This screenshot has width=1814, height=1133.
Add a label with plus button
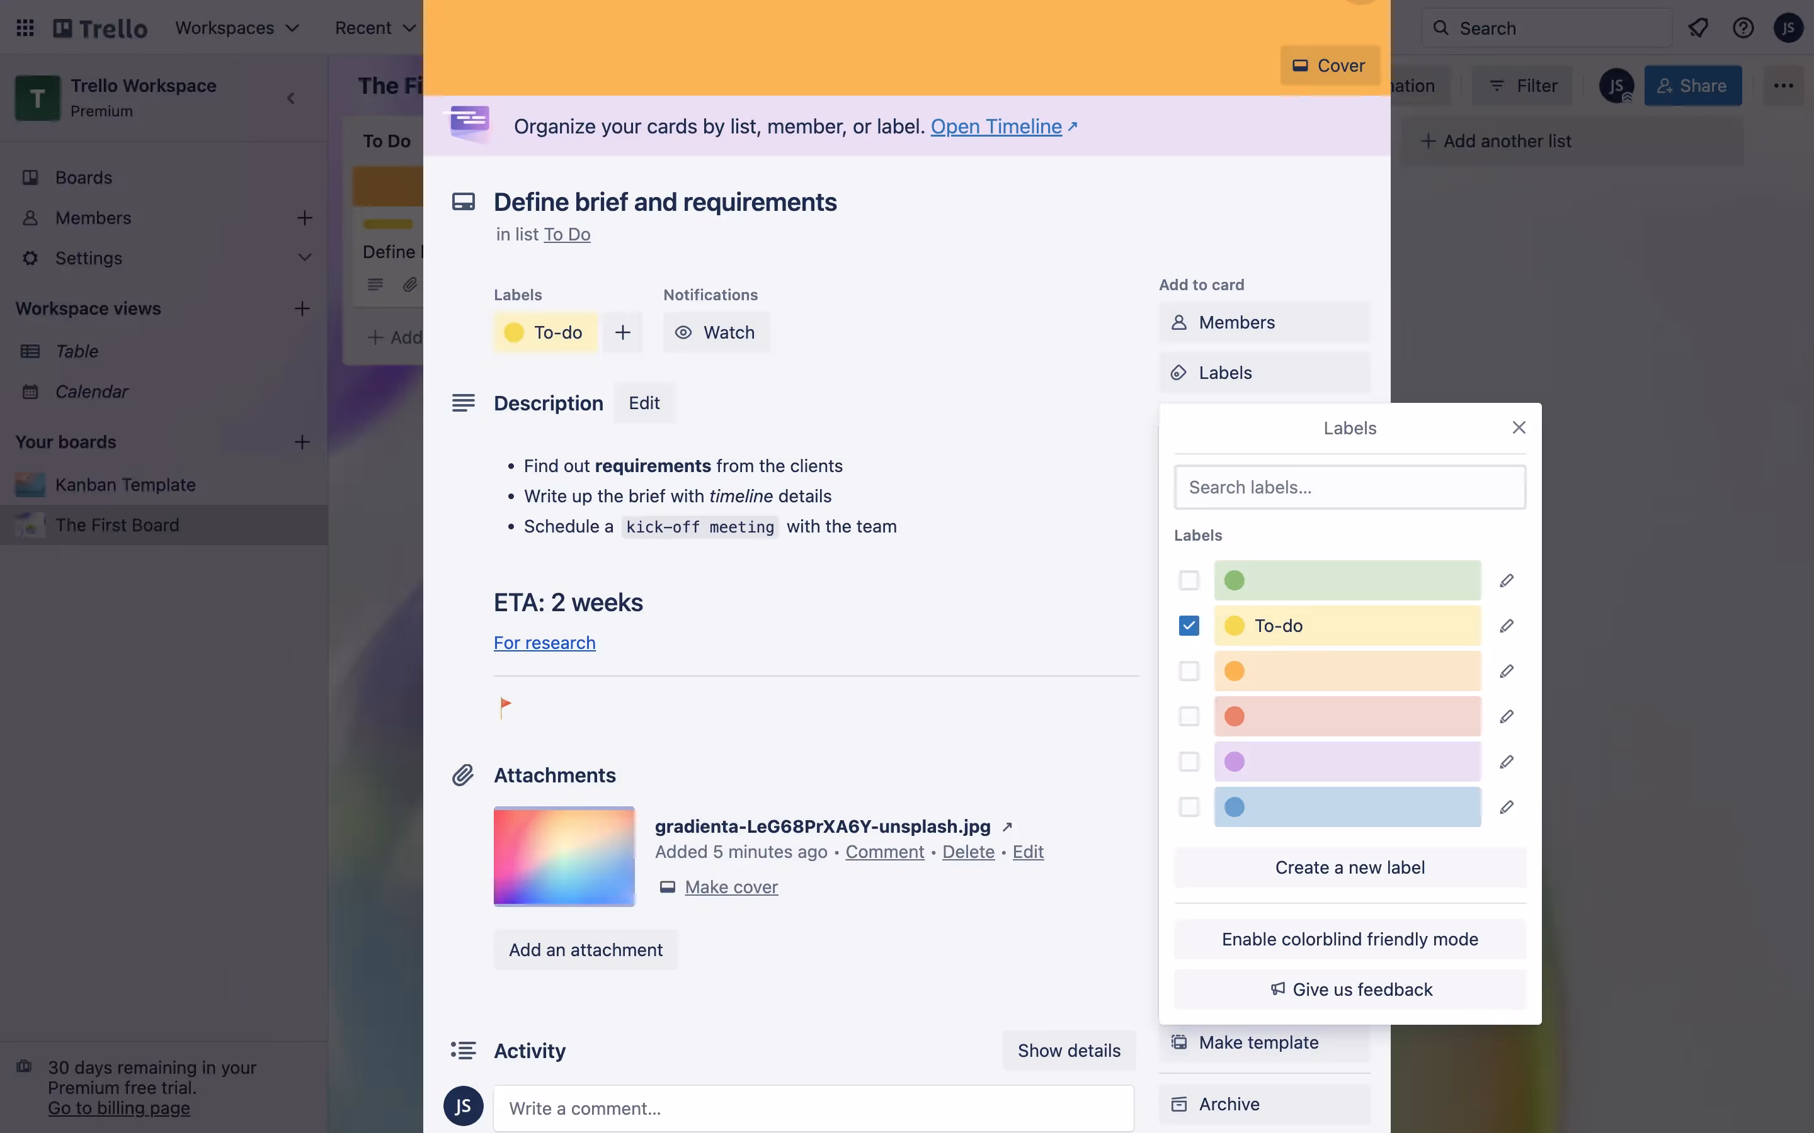(x=622, y=332)
